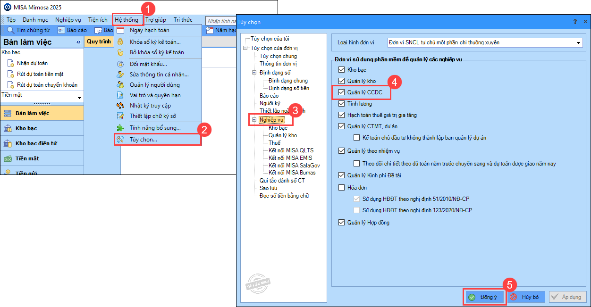Uncheck Quản lý Kinh phí Đề tài
591x307 pixels.
coord(342,175)
